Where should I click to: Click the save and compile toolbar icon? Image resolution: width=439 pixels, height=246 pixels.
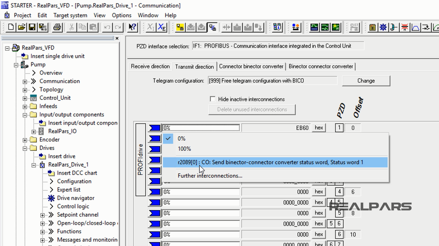(x=43, y=27)
